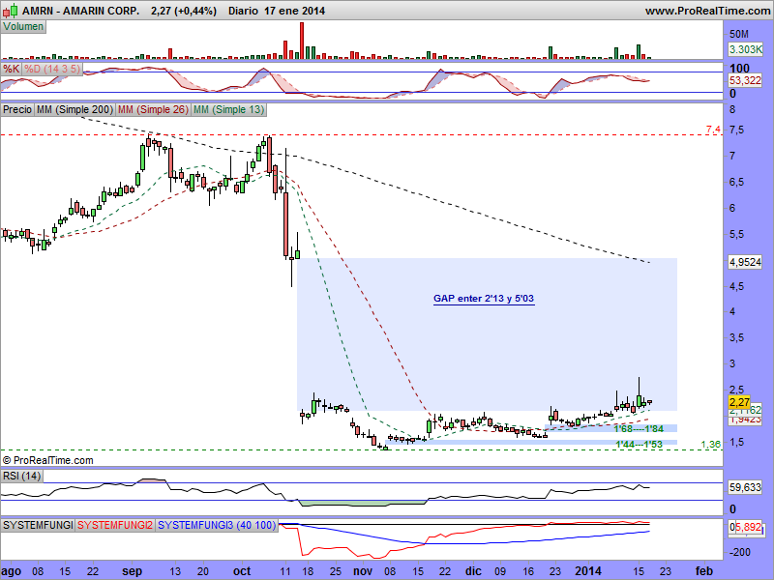
Task: Select the GAP enter 2'13 y 5'03 annotation
Action: coord(484,299)
